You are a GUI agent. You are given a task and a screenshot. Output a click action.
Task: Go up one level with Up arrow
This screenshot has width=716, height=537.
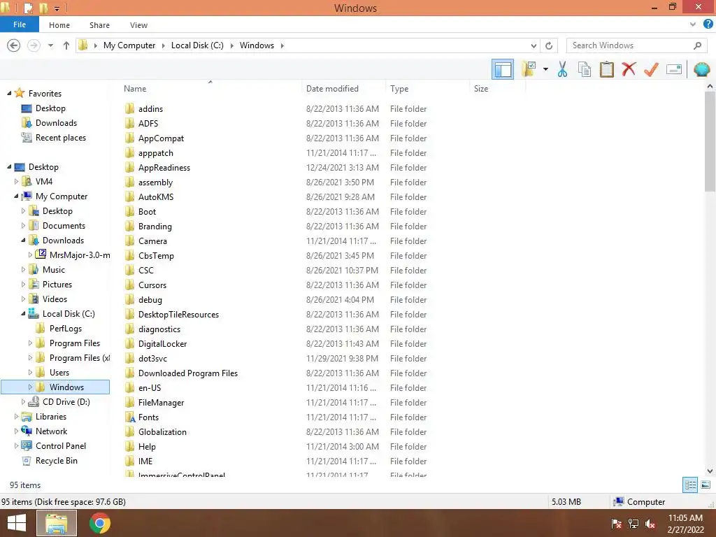[x=66, y=45]
